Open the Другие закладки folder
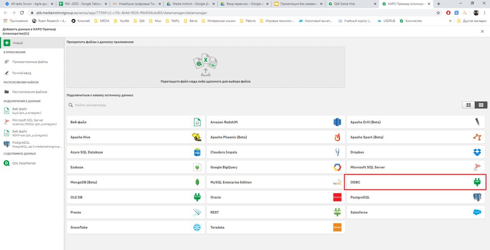490x250 pixels. tap(472, 21)
